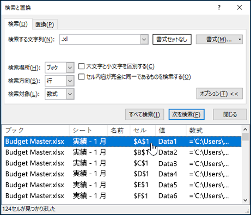Viewport: 251px width, 215px height.
Task: Select the result row for $E$1
Action: 123,185
